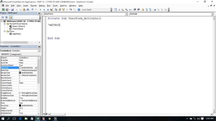Toggle Breakpoint with the hand icon
The image size is (216, 121).
click(x=143, y=10)
